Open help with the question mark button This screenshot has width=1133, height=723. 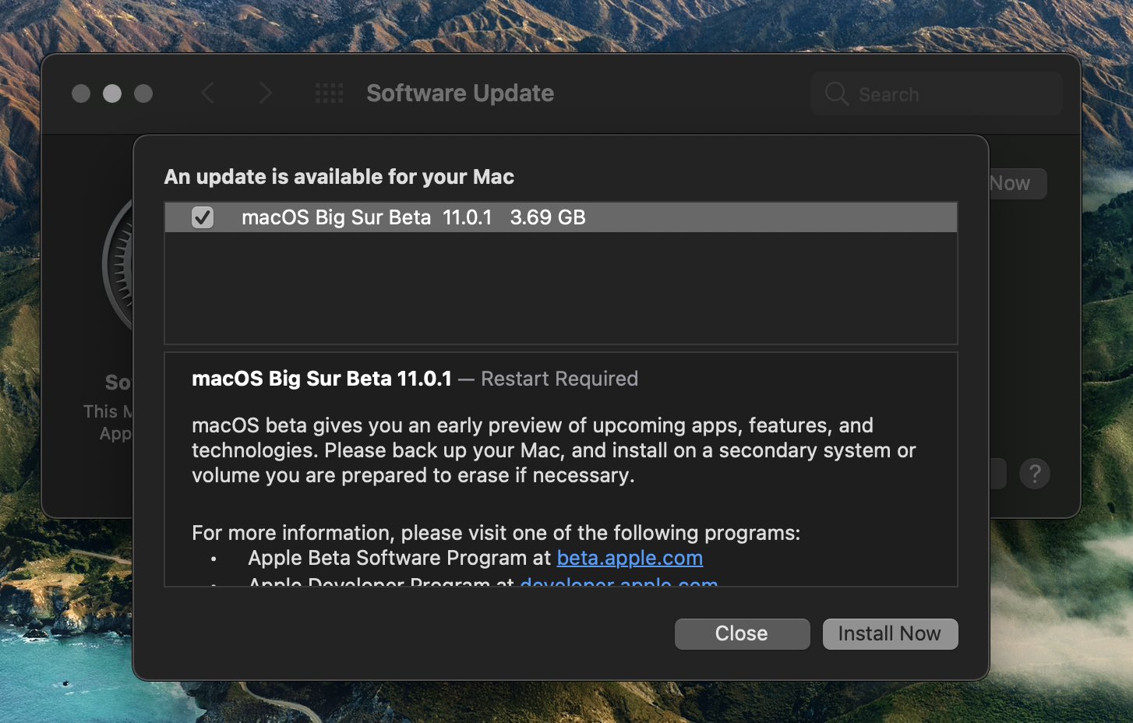pyautogui.click(x=1035, y=474)
